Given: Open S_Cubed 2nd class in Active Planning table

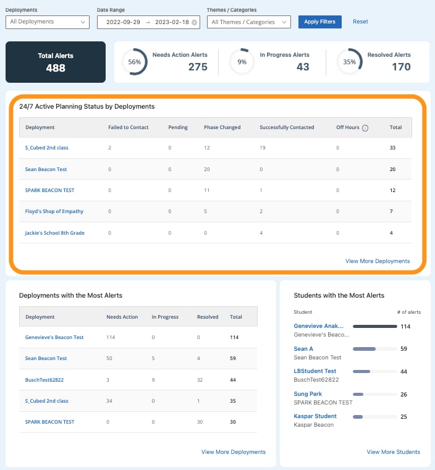Looking at the screenshot, I should (x=46, y=148).
